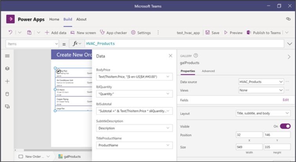Open the lblSubtotal field dropdown
This screenshot has height=162, width=296.
point(134,111)
